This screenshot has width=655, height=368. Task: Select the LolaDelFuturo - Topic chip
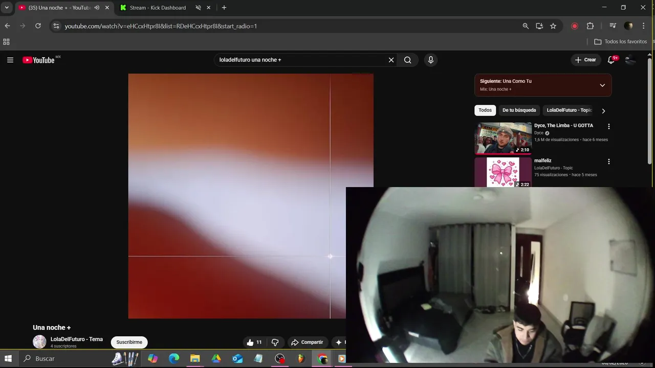(x=568, y=110)
